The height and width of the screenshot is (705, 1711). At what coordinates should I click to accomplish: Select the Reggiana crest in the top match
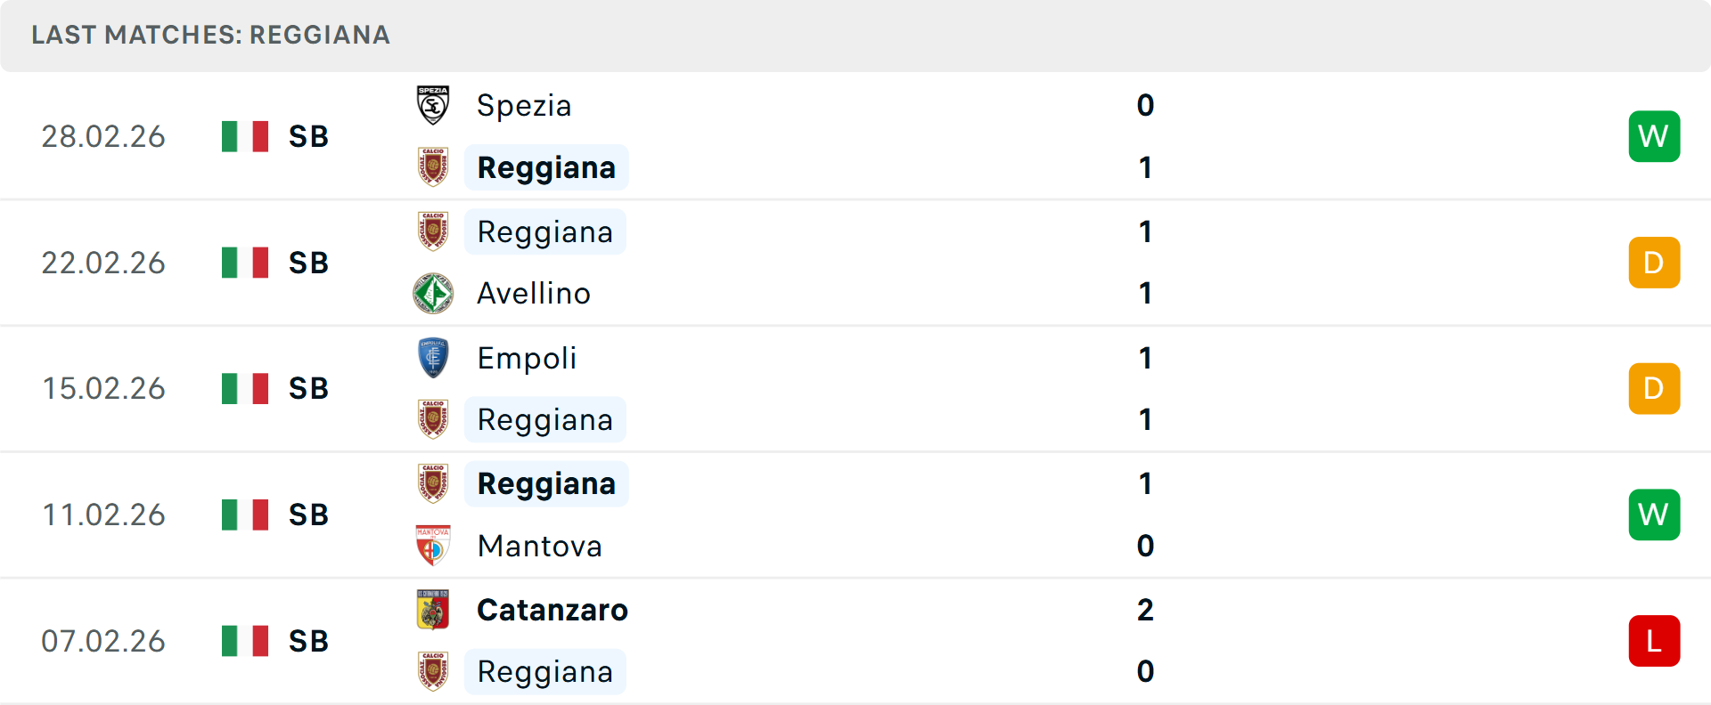[x=433, y=167]
